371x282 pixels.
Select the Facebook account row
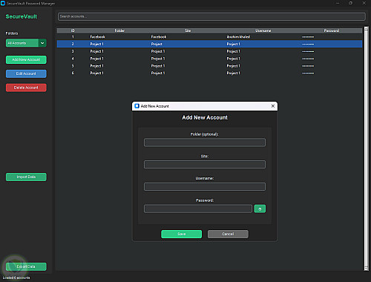[209, 37]
